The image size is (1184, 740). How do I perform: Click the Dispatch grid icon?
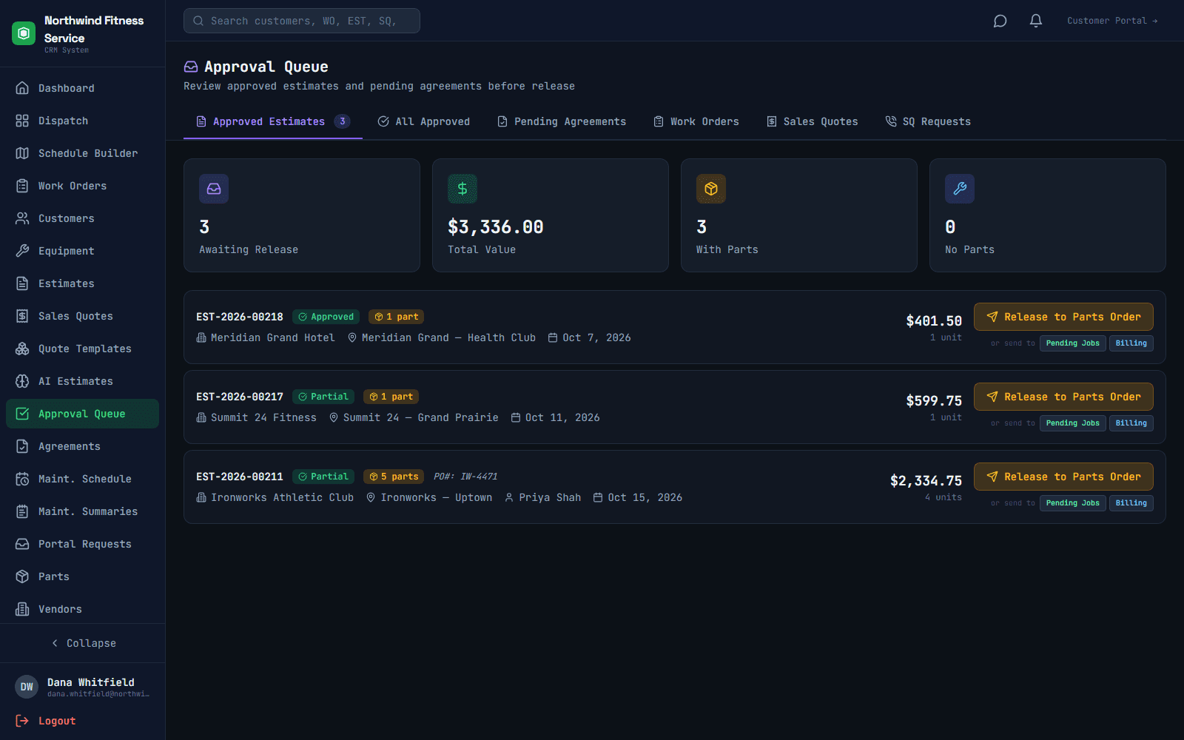coord(22,121)
